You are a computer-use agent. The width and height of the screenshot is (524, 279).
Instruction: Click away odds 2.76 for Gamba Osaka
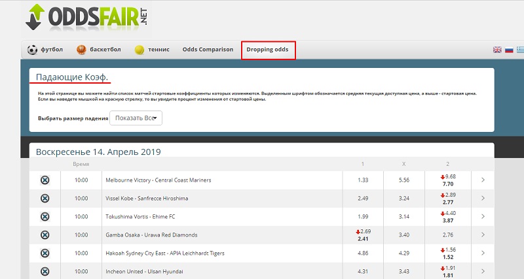(448, 235)
